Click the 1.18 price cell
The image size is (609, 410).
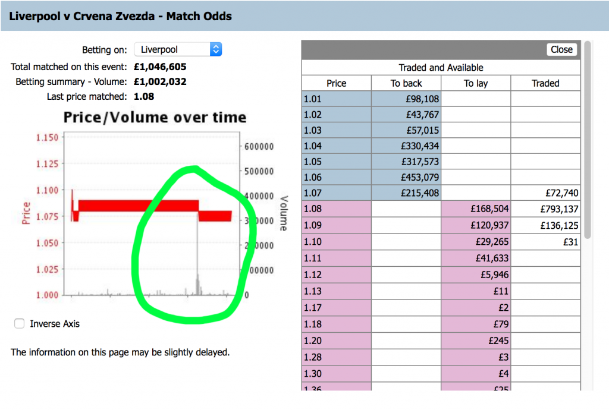(x=337, y=324)
